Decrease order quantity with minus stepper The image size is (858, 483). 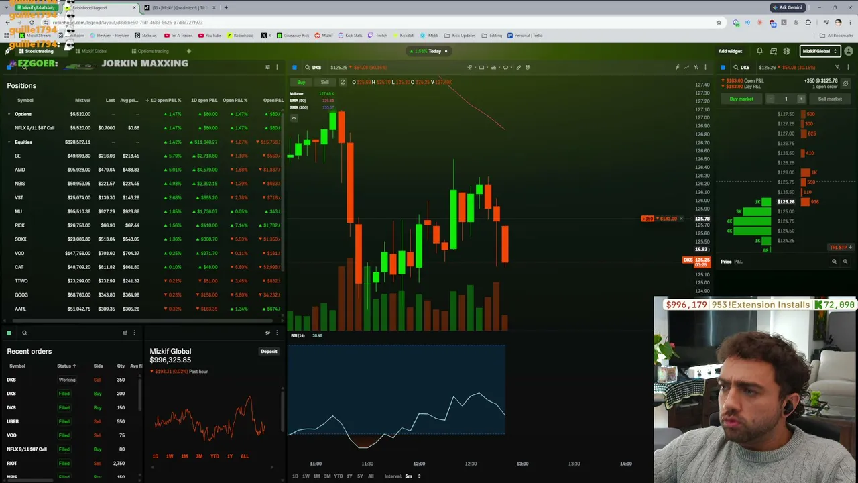coord(771,99)
